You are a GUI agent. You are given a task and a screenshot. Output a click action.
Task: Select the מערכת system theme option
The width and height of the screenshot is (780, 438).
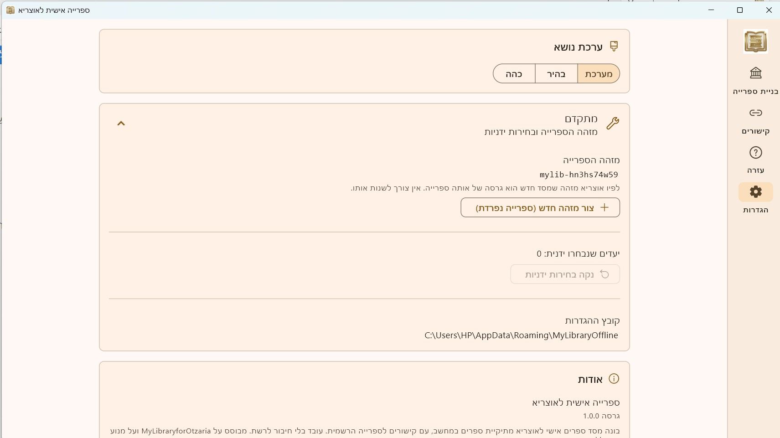(599, 74)
